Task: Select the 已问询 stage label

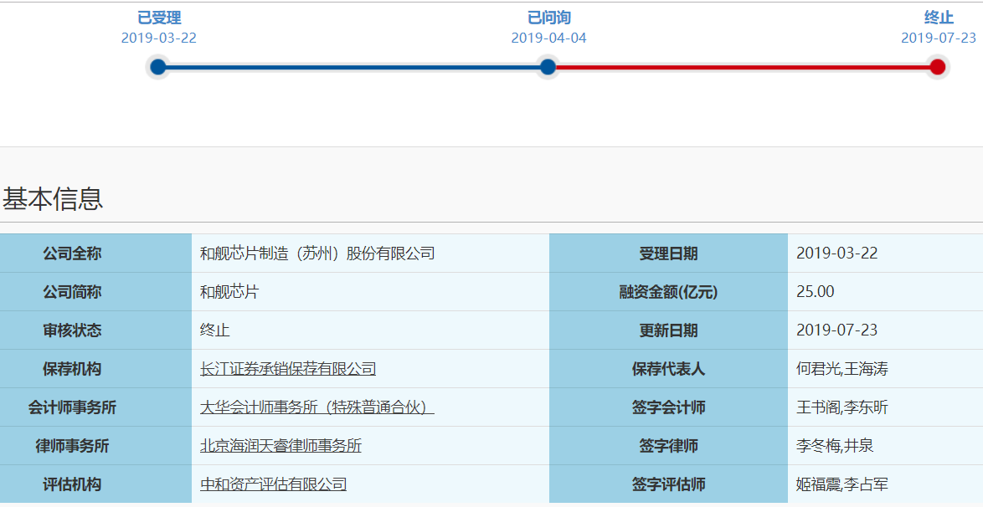Action: pos(549,18)
